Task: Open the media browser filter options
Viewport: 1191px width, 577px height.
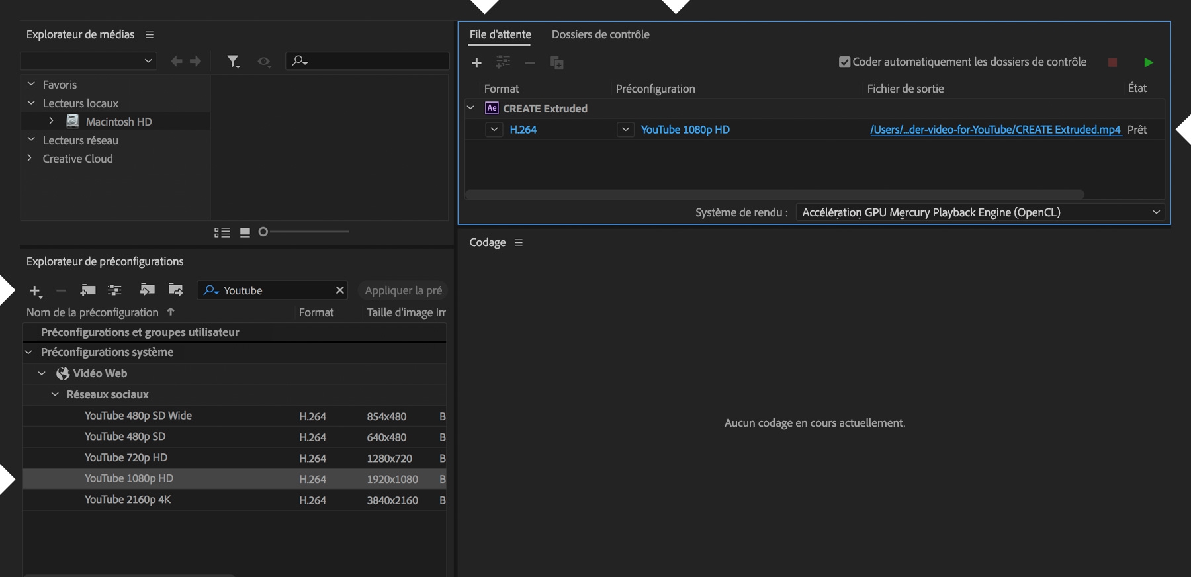Action: (x=233, y=62)
